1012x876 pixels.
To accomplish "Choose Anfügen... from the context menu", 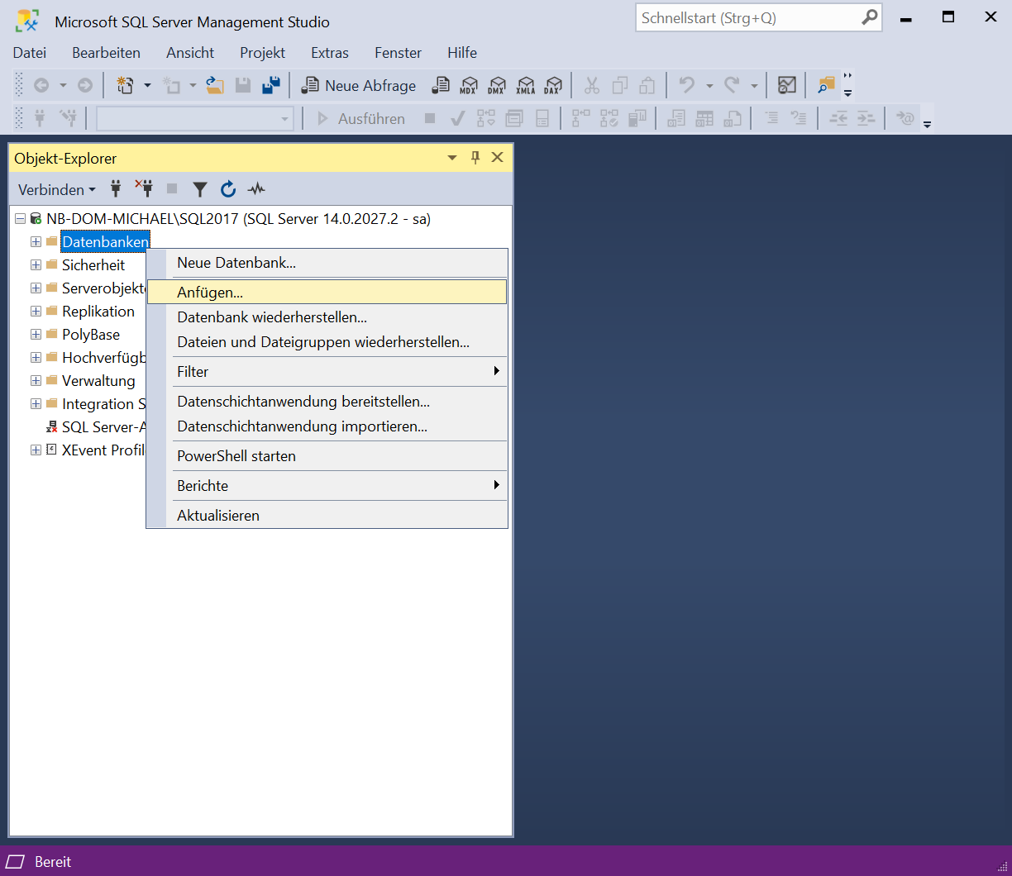I will pos(327,292).
